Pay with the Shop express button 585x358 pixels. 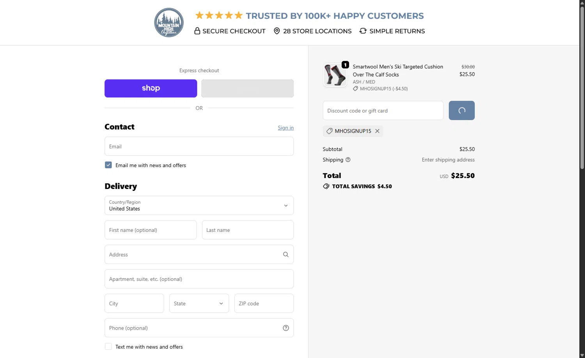click(151, 88)
